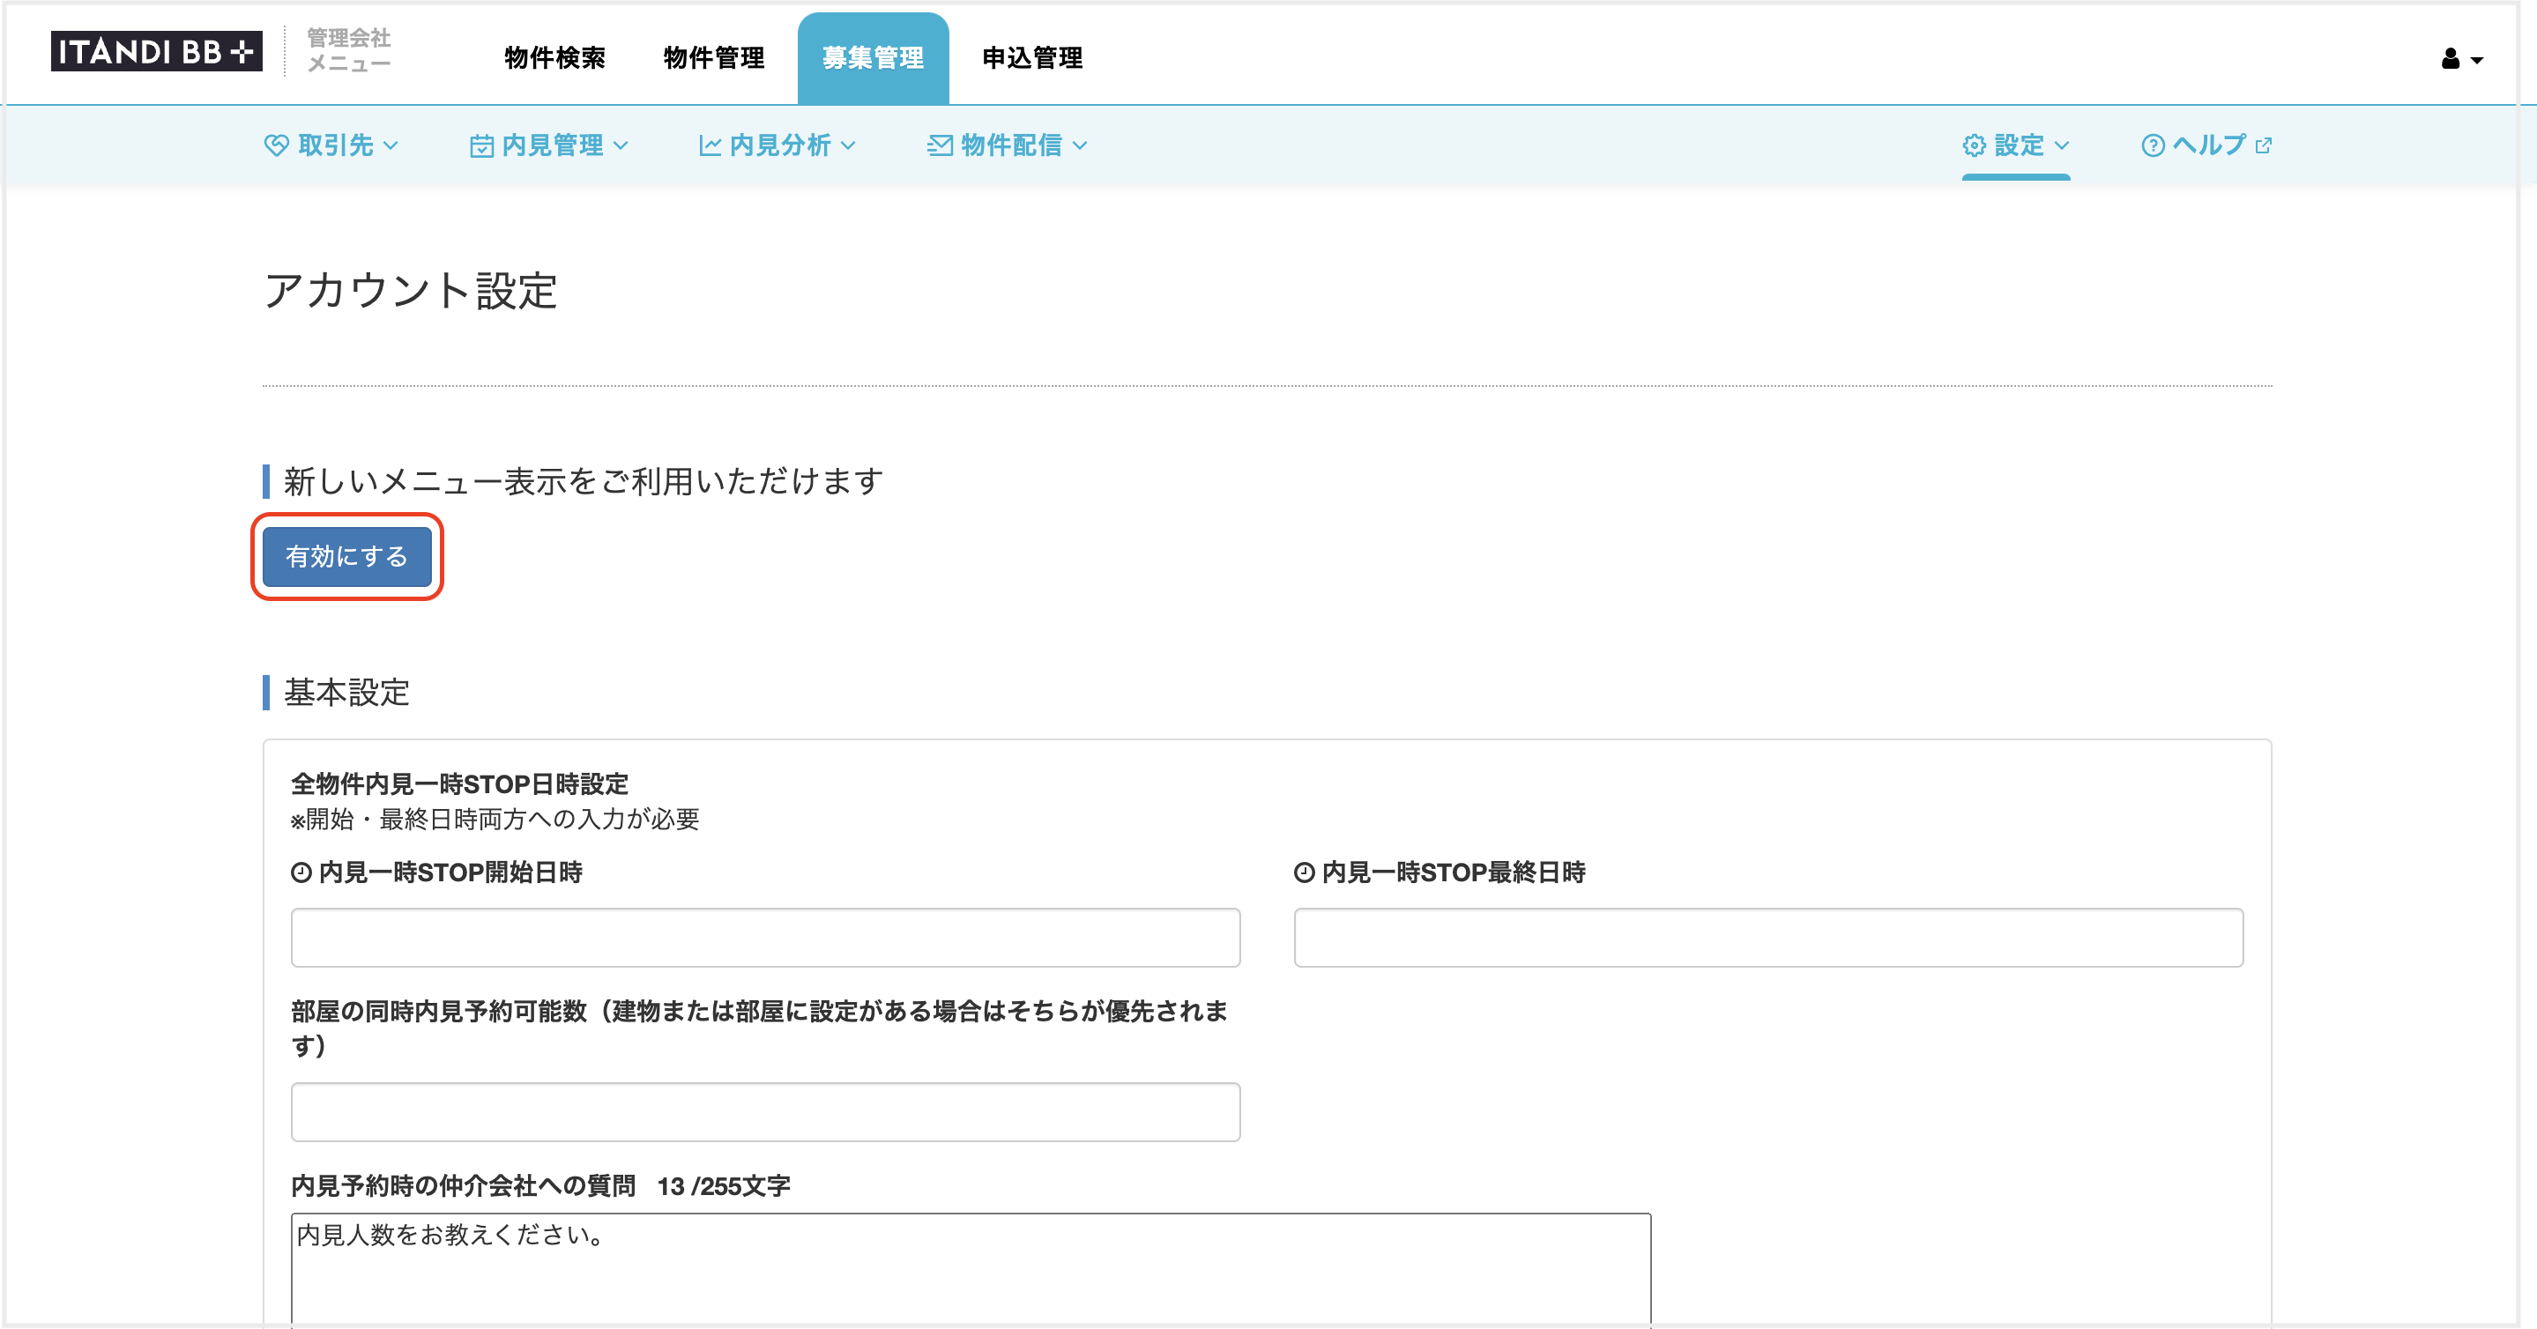
Task: Switch to the 物件検索 tab
Action: click(555, 58)
